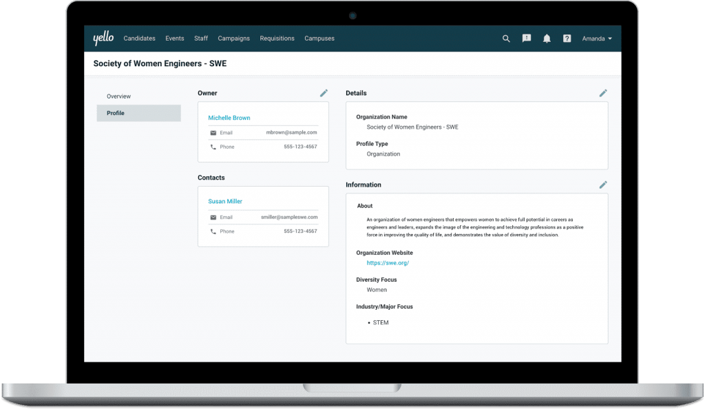Open Susan Miller's contact link
This screenshot has width=705, height=409.
tap(225, 201)
